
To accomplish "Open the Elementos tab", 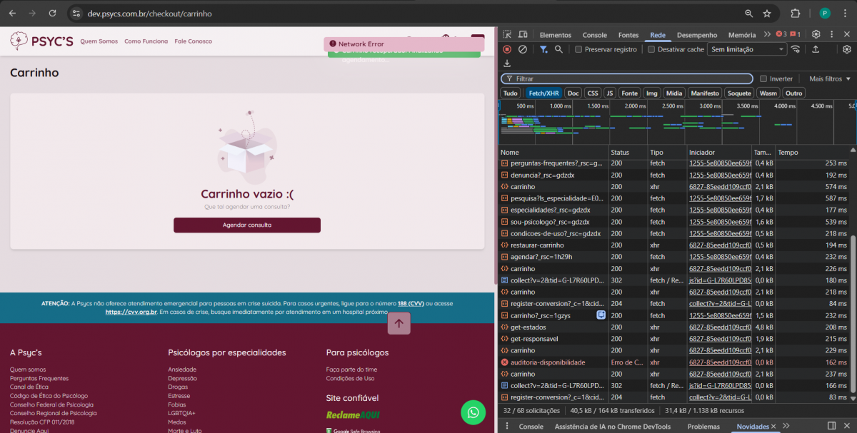I will [x=555, y=35].
